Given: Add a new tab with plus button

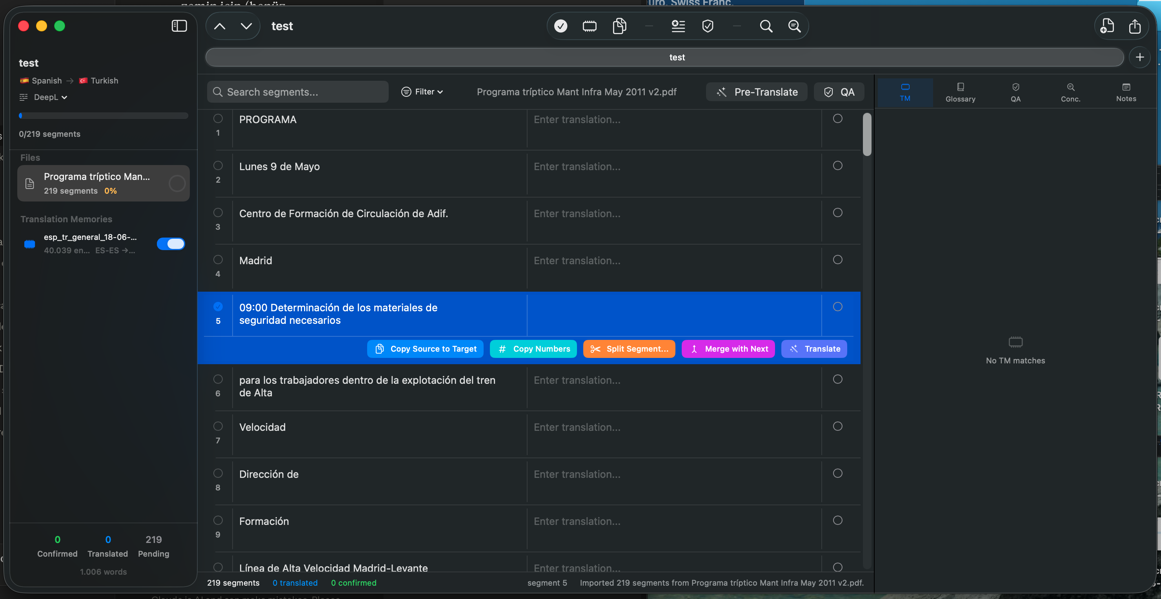Looking at the screenshot, I should tap(1140, 57).
